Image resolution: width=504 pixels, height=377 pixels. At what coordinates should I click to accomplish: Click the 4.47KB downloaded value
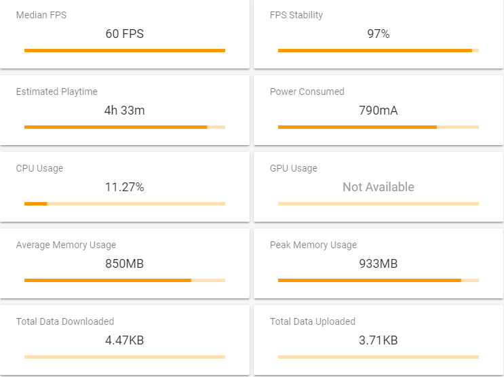125,340
